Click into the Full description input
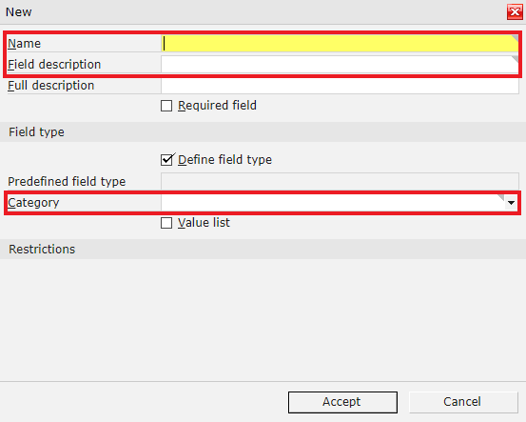The width and height of the screenshot is (526, 422). coord(340,86)
